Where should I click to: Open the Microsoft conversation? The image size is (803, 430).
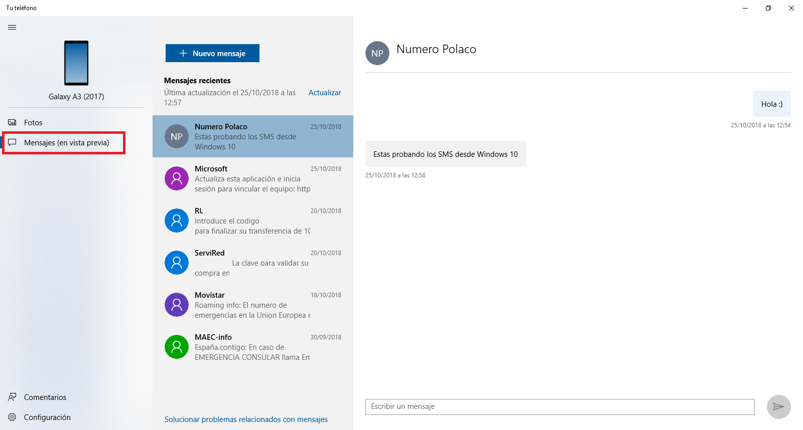tap(253, 178)
